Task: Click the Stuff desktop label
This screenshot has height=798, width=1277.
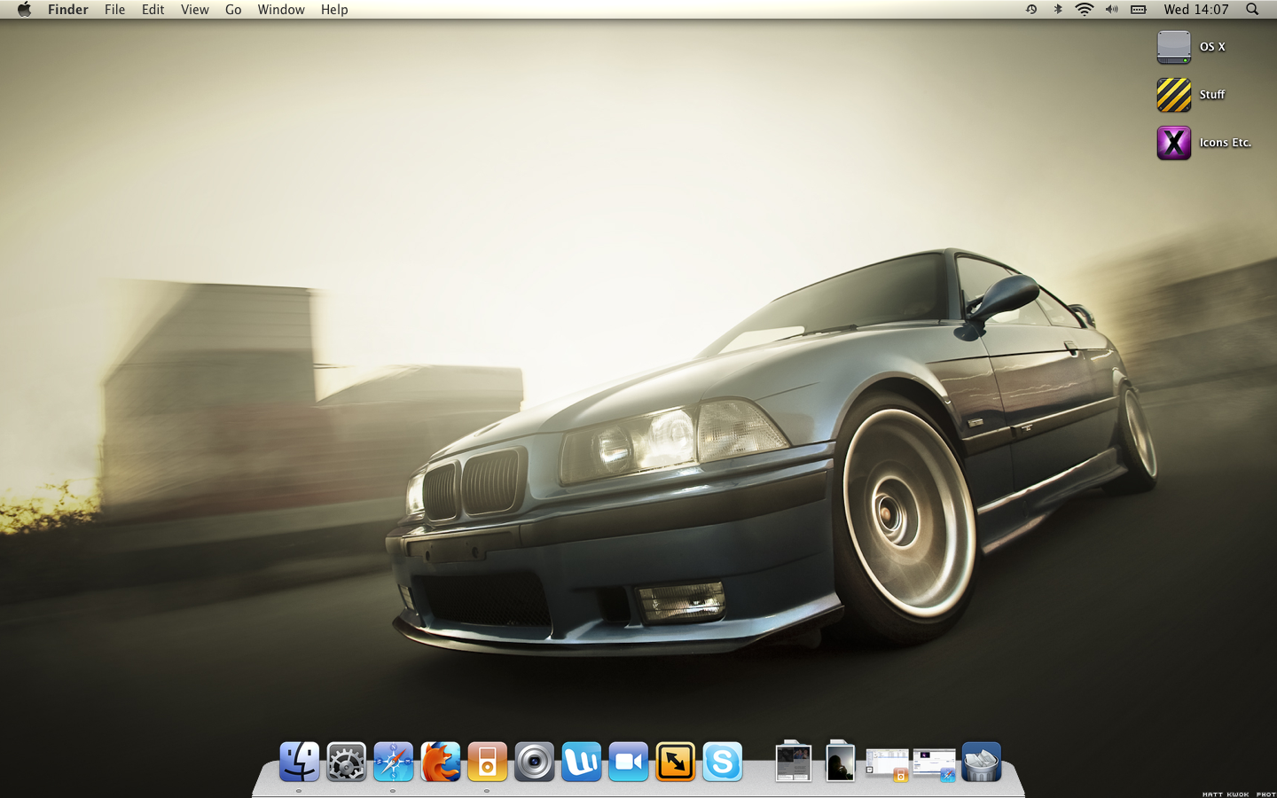Action: pos(1212,95)
